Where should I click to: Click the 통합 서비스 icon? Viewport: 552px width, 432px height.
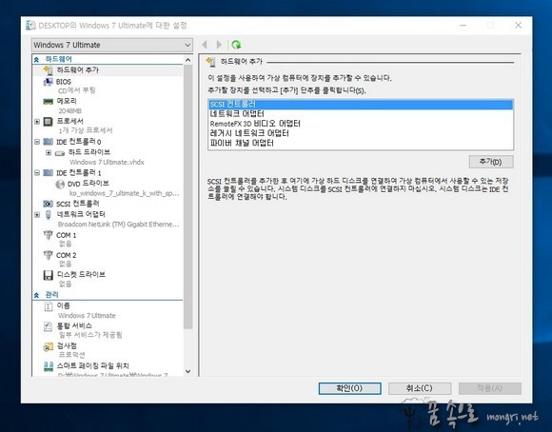point(48,326)
